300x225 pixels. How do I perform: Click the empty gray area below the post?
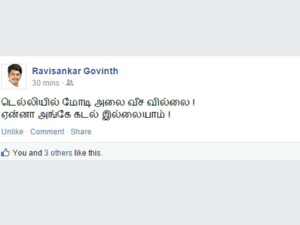click(150, 192)
